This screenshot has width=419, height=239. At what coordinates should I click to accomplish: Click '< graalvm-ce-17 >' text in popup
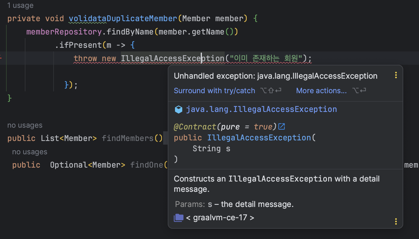(x=220, y=218)
